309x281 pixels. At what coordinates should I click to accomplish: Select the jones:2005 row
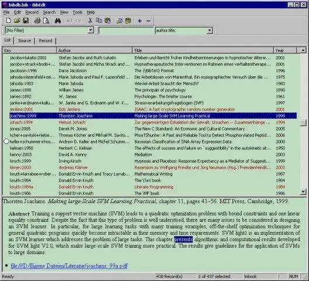point(153,129)
